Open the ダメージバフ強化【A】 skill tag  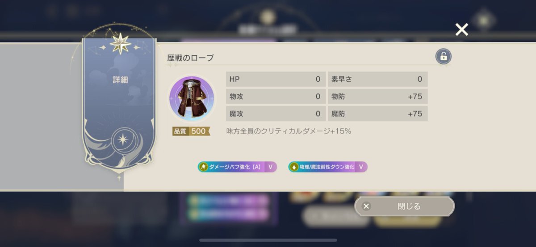click(x=237, y=167)
